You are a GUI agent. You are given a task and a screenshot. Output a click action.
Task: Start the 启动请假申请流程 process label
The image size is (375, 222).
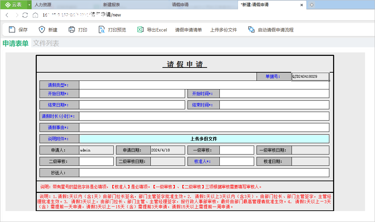point(275,30)
